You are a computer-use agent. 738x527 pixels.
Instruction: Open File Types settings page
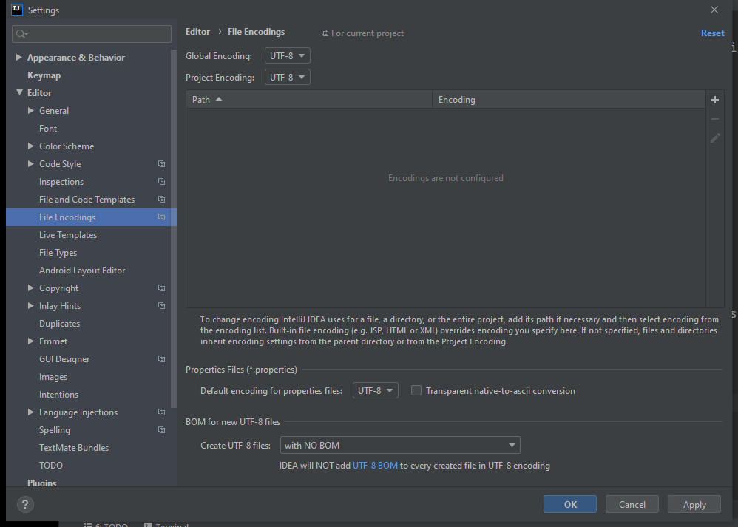pos(58,253)
